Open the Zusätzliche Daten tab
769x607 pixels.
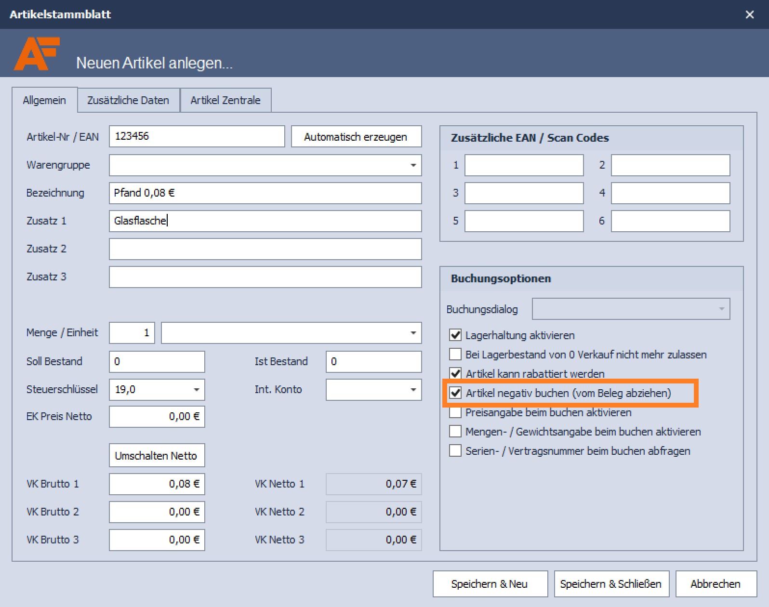tap(128, 100)
